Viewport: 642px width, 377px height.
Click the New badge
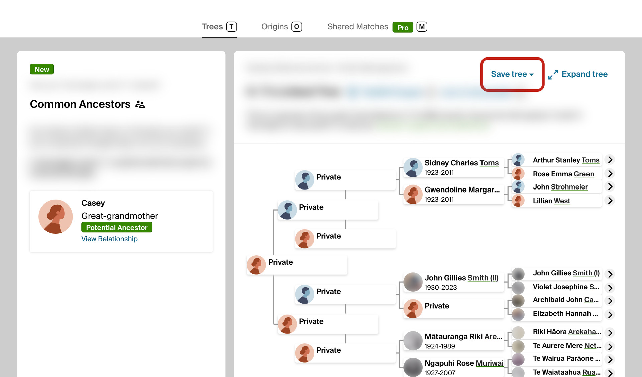pos(42,69)
